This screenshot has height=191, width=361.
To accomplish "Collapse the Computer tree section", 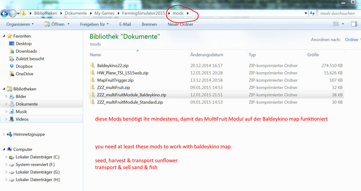I will pyautogui.click(x=4, y=149).
